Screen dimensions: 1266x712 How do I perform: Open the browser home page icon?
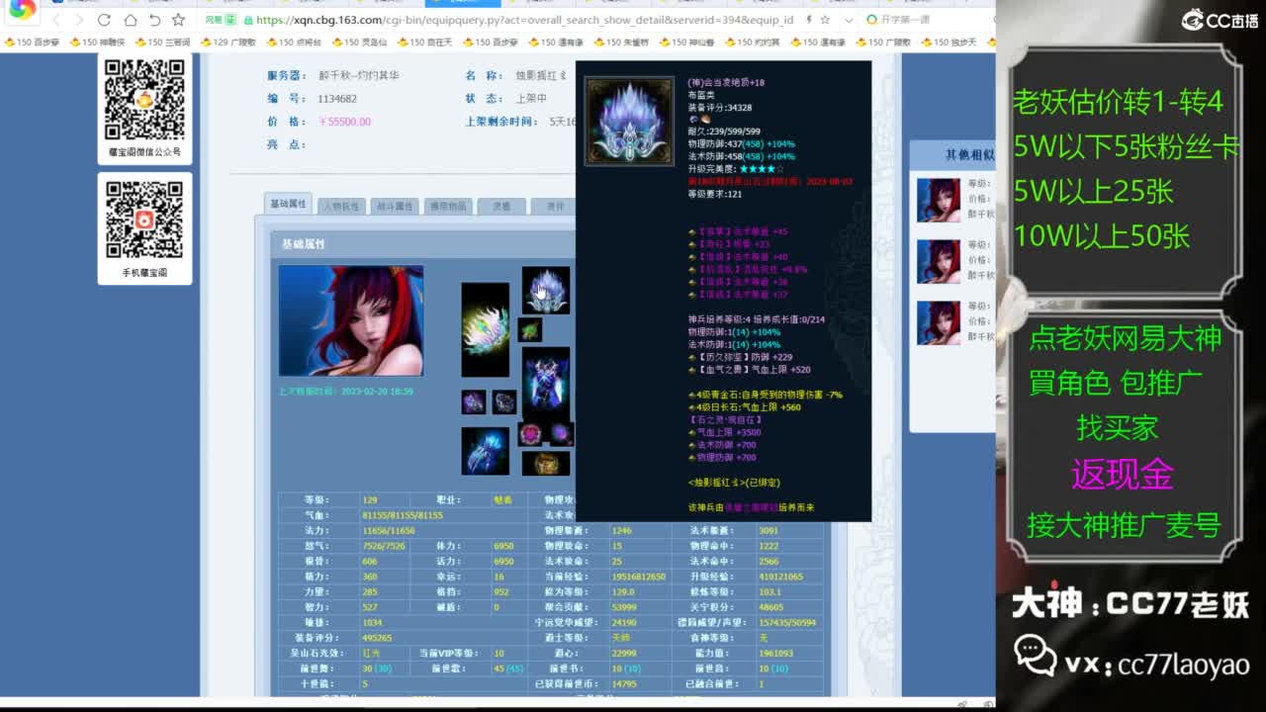click(x=130, y=20)
